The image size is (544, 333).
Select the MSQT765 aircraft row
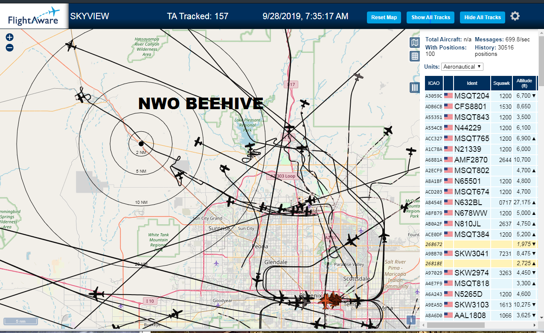click(x=481, y=138)
